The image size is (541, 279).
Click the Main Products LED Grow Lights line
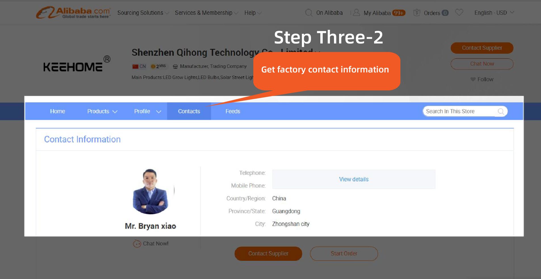pos(193,77)
